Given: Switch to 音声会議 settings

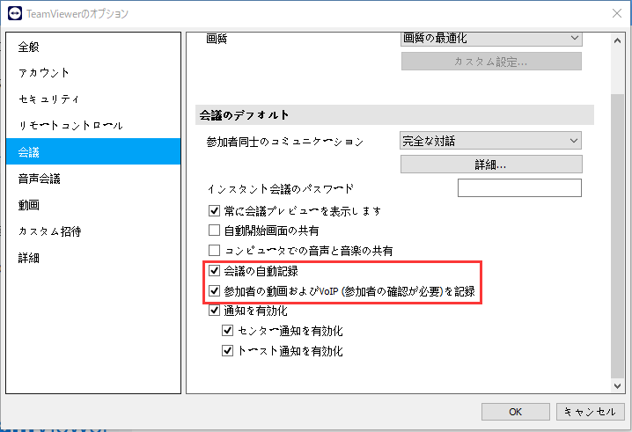Looking at the screenshot, I should coord(93,178).
